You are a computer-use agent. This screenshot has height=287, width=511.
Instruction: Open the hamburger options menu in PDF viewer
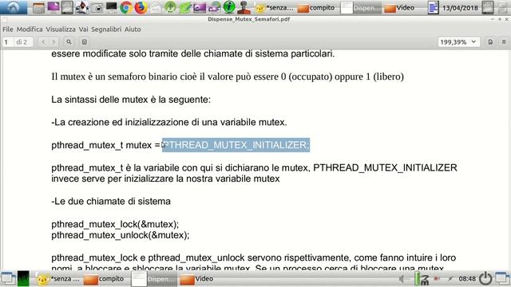point(504,42)
